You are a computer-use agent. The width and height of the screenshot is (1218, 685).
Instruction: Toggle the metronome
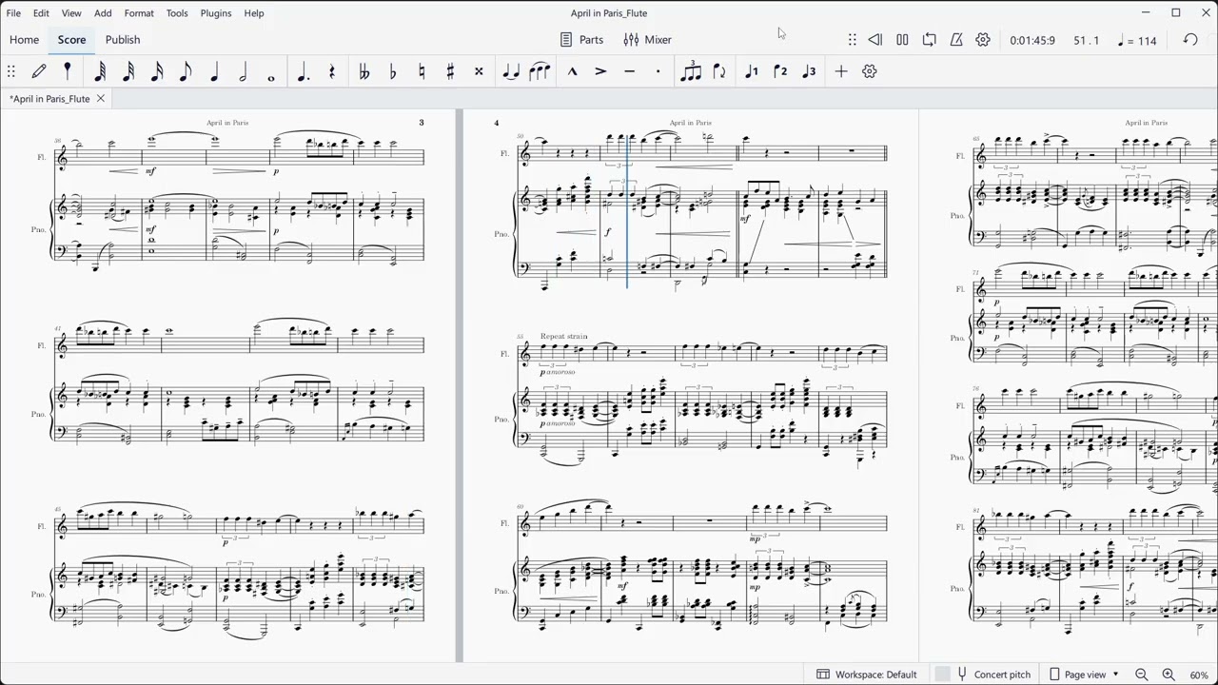[956, 40]
